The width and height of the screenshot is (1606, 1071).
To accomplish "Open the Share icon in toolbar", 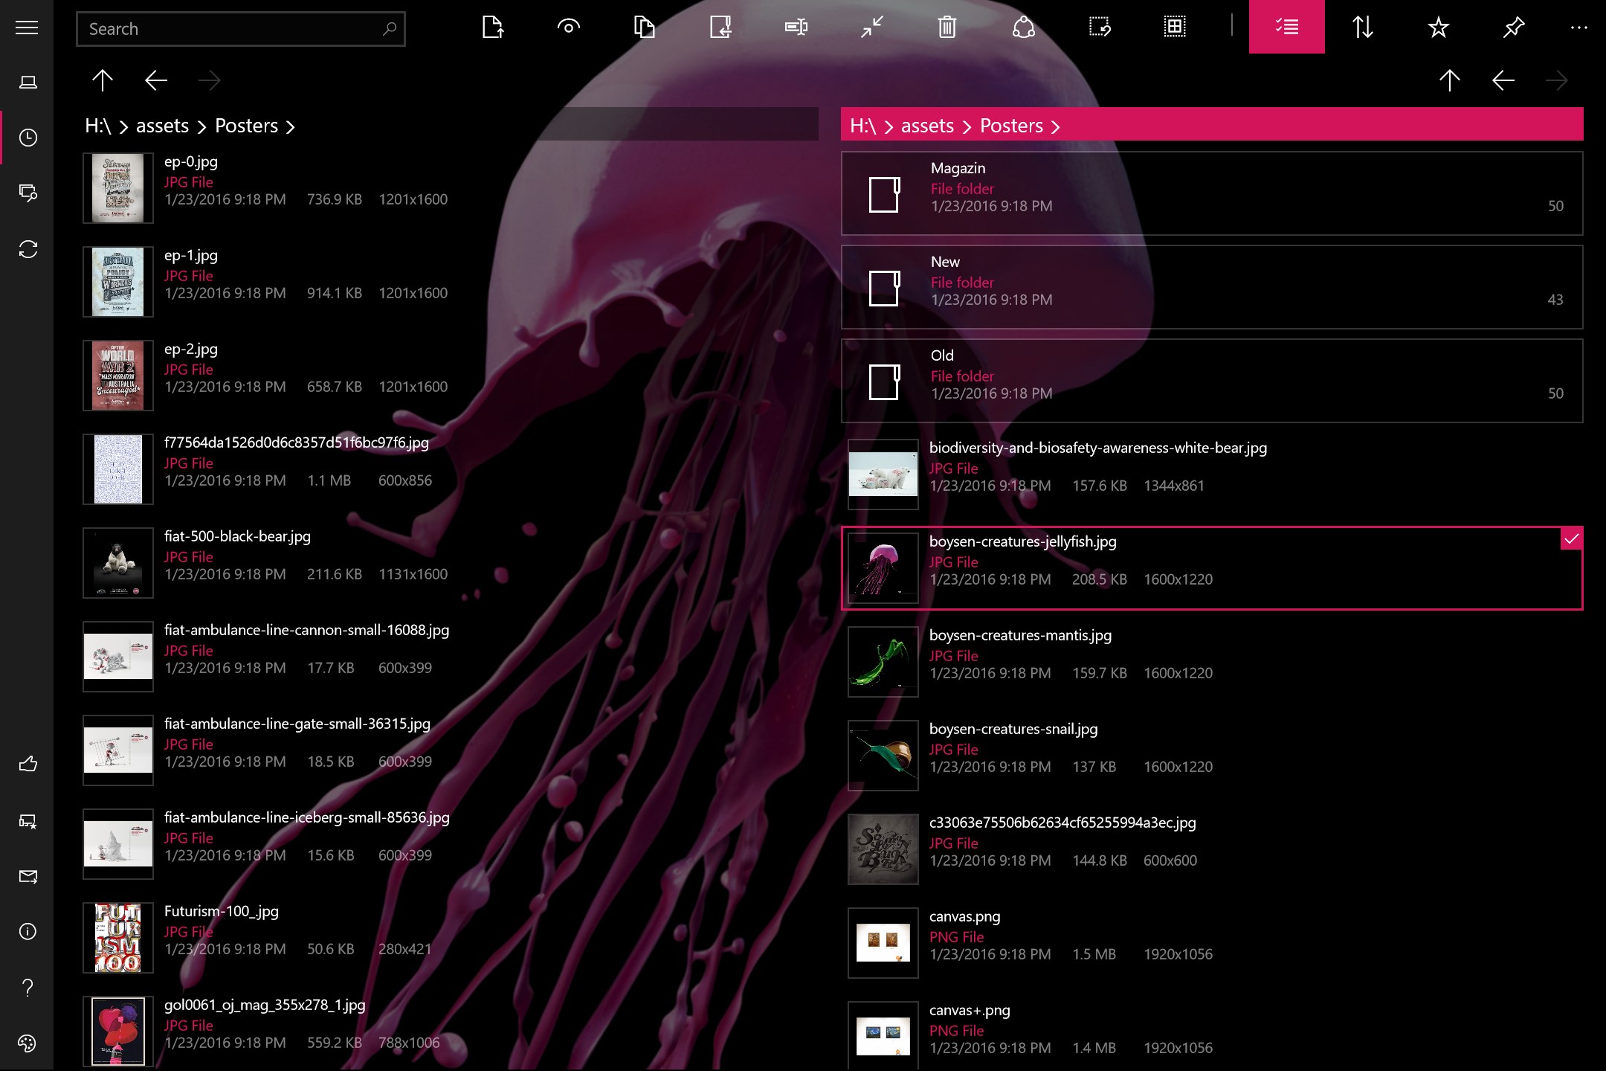I will pyautogui.click(x=1023, y=28).
